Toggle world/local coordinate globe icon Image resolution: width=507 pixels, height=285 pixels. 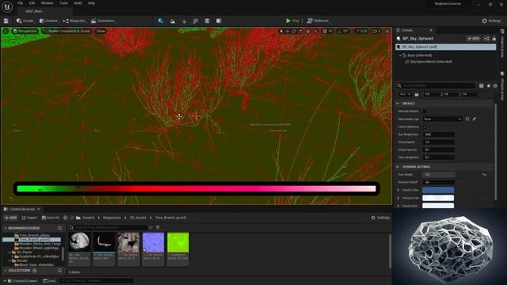pyautogui.click(x=308, y=31)
